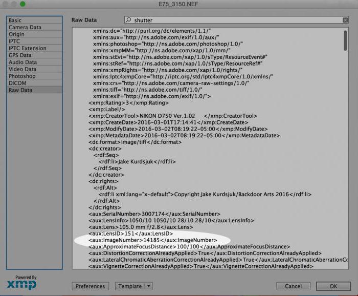The height and width of the screenshot is (296, 358).
Task: Click the aux:LensInfo line
Action: tap(171, 221)
